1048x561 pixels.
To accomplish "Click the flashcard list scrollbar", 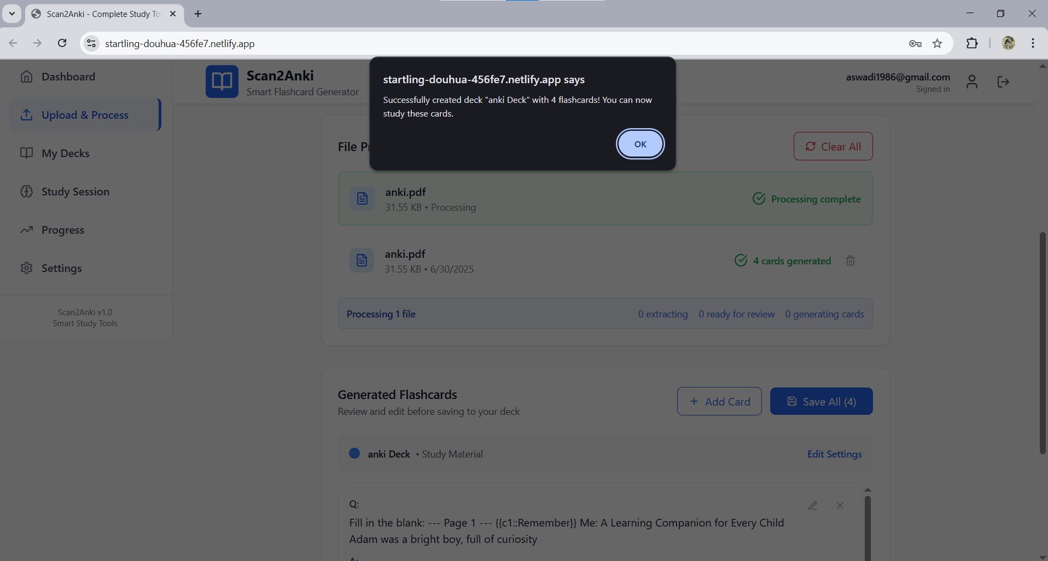I will [x=867, y=528].
